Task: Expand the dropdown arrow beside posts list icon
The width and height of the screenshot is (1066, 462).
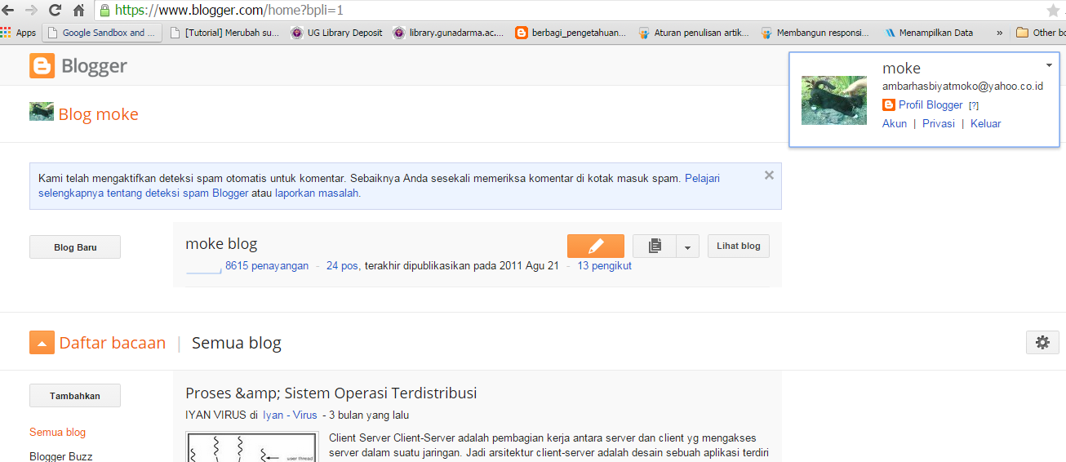Action: 688,246
